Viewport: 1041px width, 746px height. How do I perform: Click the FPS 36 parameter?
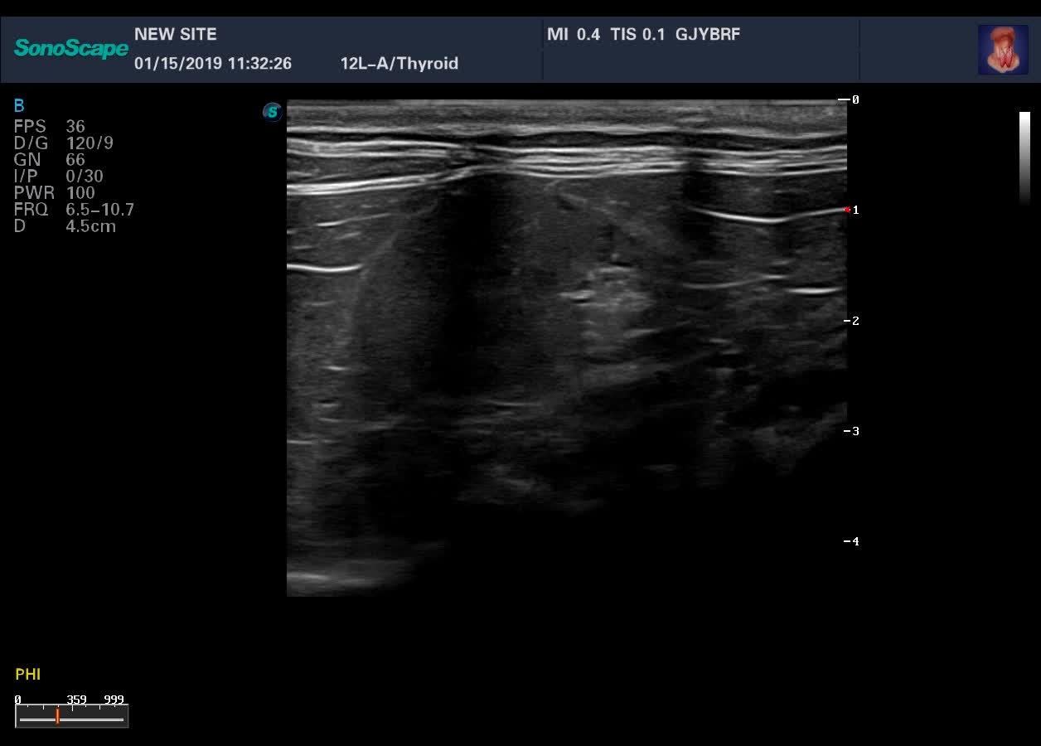click(50, 127)
